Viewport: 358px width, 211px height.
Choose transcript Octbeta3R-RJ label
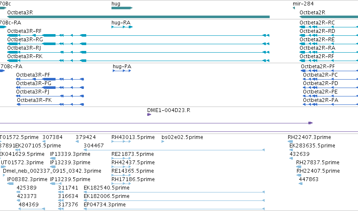[24, 48]
